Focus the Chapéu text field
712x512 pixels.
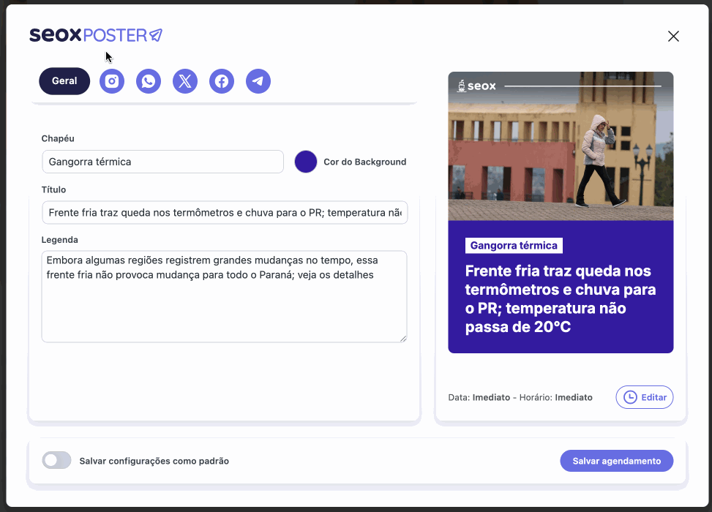(x=162, y=162)
